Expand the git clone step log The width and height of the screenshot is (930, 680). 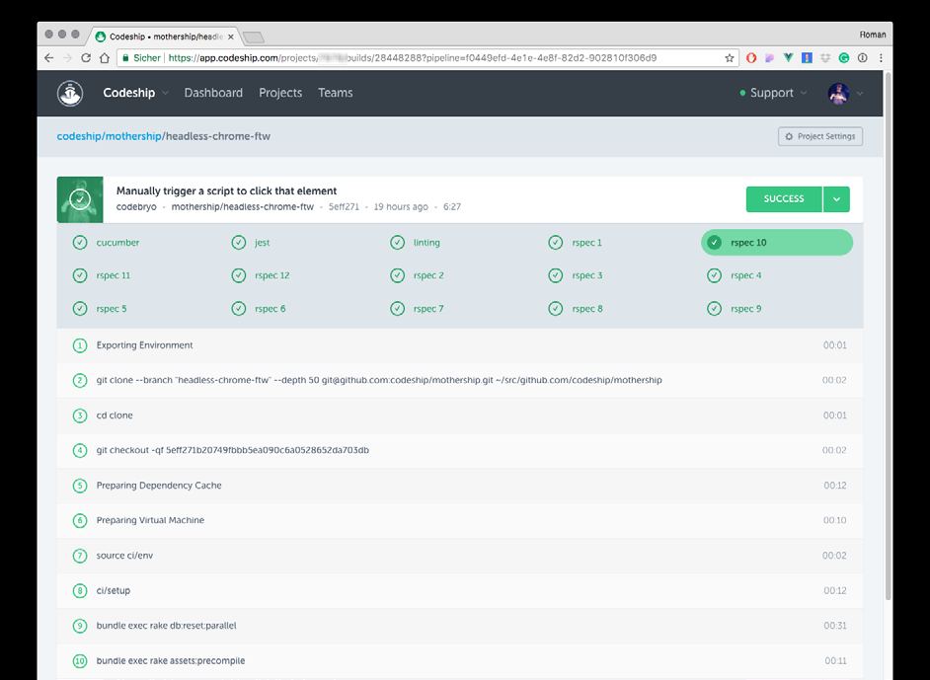pyautogui.click(x=460, y=380)
